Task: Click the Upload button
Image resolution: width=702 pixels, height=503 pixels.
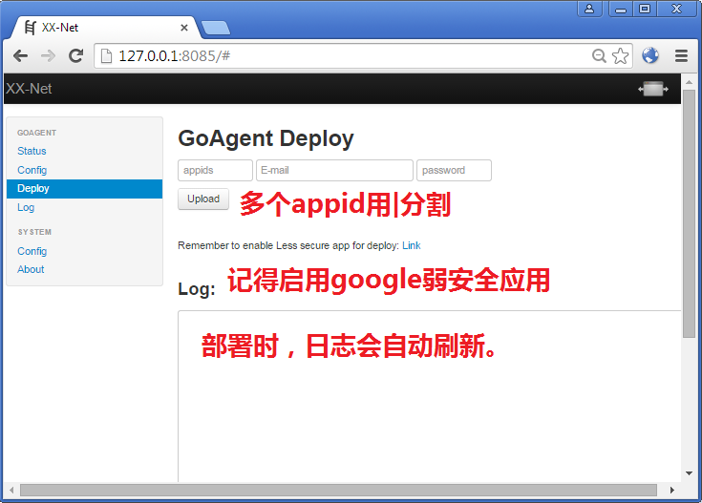Action: point(203,199)
